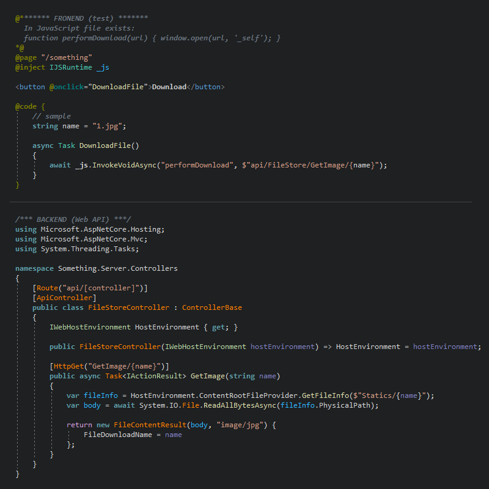Click 'FileDownloadName = name' assignment
This screenshot has height=489, width=489.
pyautogui.click(x=133, y=435)
